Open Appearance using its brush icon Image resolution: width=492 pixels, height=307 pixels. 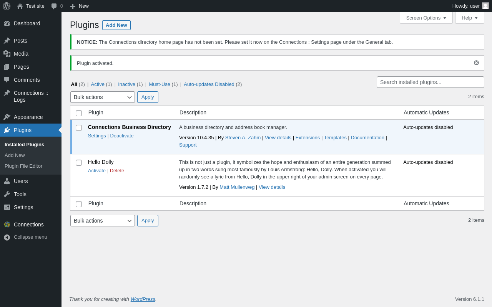[7, 117]
